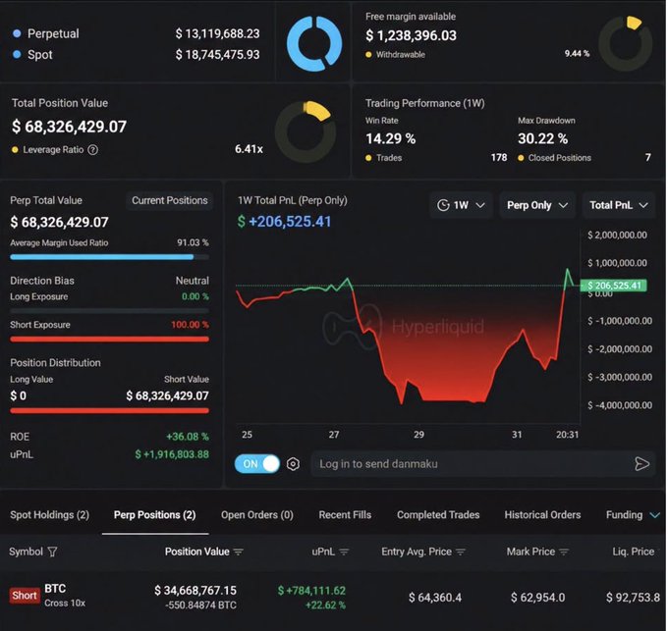The width and height of the screenshot is (668, 631).
Task: Click the Perpetual/Spot blue donut chart
Action: click(x=314, y=43)
